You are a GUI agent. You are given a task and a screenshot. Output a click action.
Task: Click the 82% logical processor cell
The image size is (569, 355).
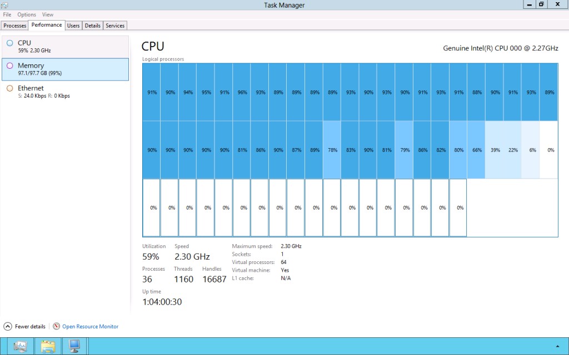tap(441, 150)
